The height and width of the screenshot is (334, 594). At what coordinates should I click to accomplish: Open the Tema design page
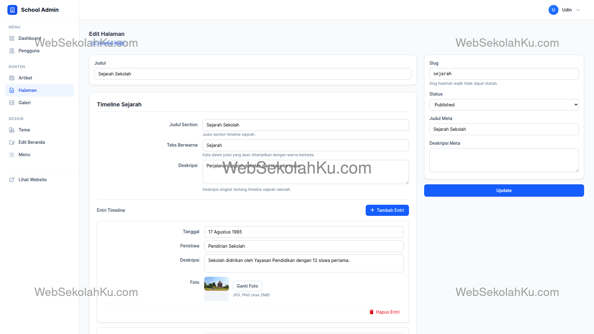[40, 130]
